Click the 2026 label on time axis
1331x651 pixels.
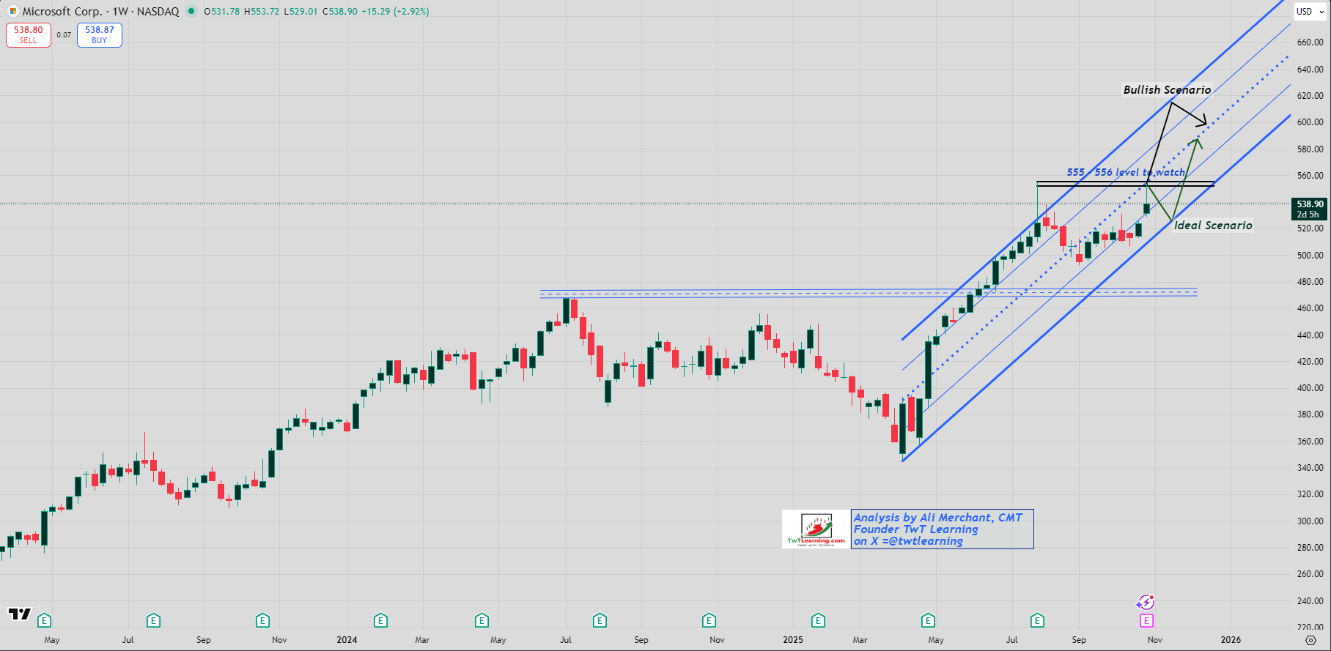tap(1231, 640)
